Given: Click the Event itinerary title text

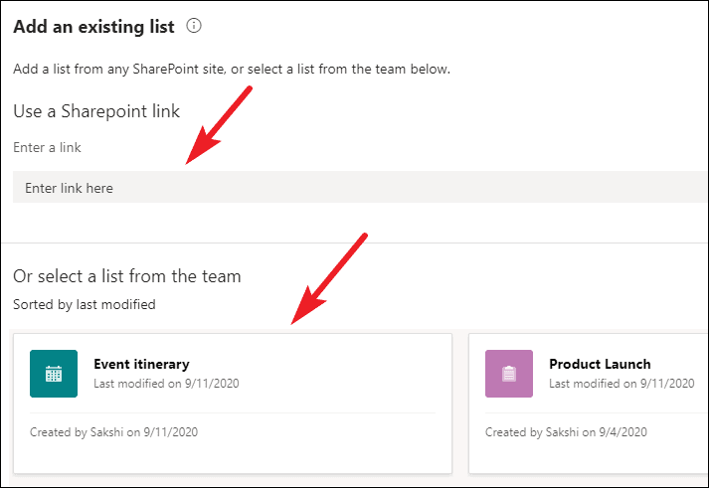Looking at the screenshot, I should click(x=140, y=364).
